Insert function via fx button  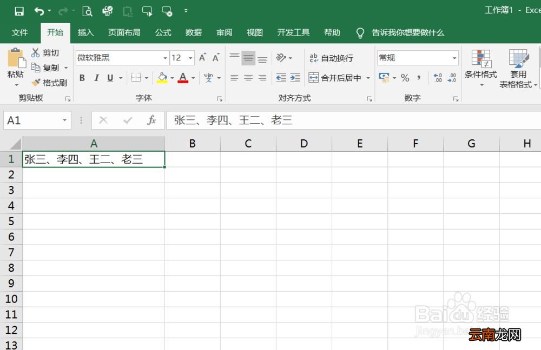[x=151, y=120]
